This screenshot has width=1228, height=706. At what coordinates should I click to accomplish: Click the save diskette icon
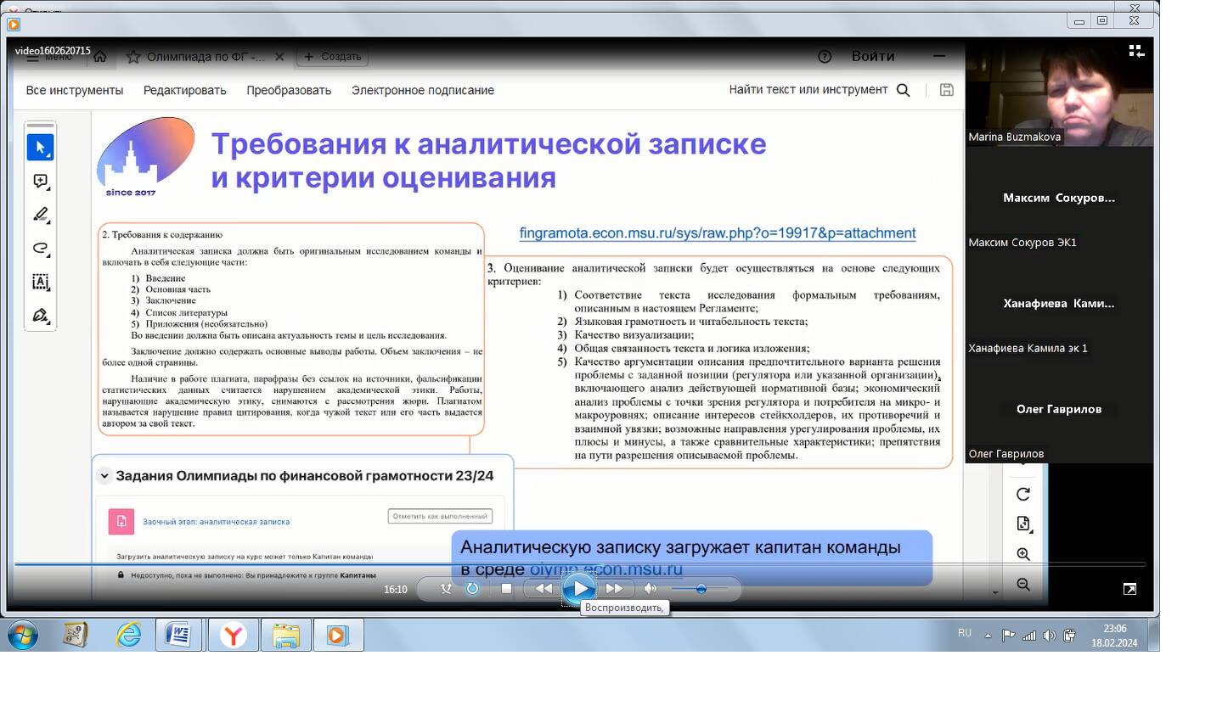click(946, 90)
